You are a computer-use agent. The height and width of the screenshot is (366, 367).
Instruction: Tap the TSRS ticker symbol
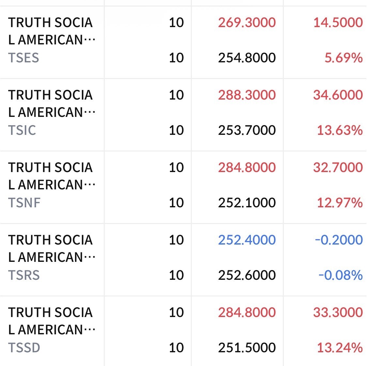click(24, 275)
